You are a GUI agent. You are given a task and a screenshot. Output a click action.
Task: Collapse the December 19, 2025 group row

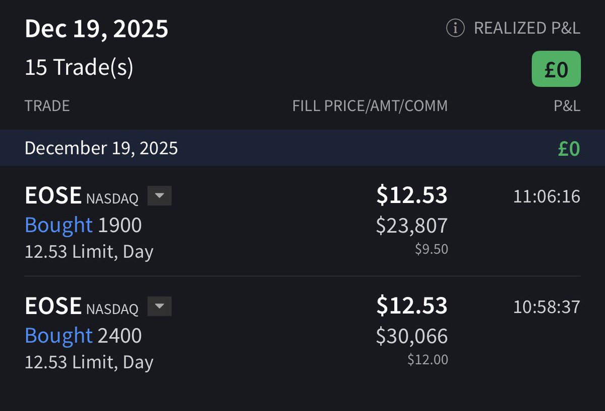[101, 148]
